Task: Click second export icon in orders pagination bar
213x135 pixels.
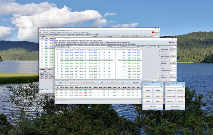Action: [x=144, y=80]
